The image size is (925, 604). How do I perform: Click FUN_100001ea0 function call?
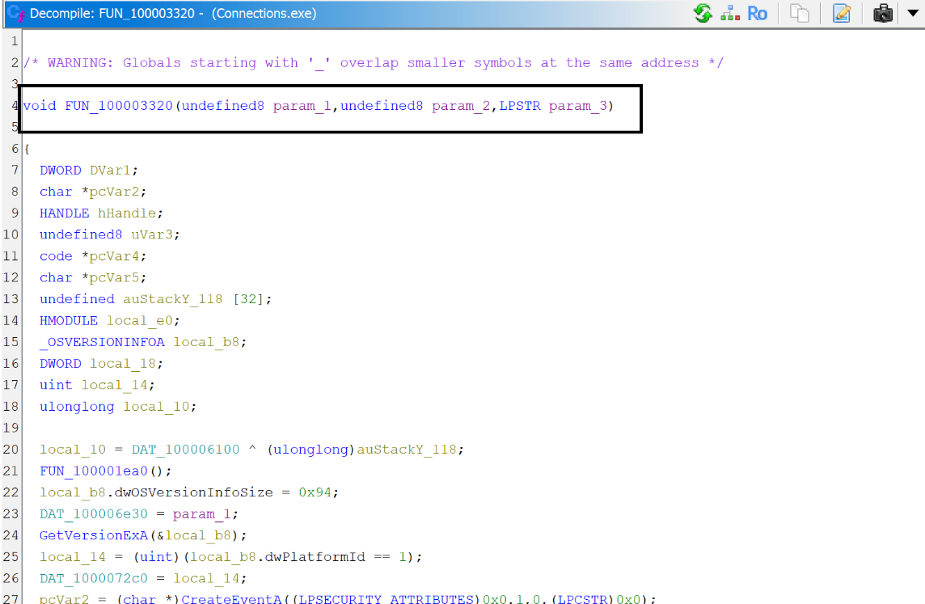point(93,471)
